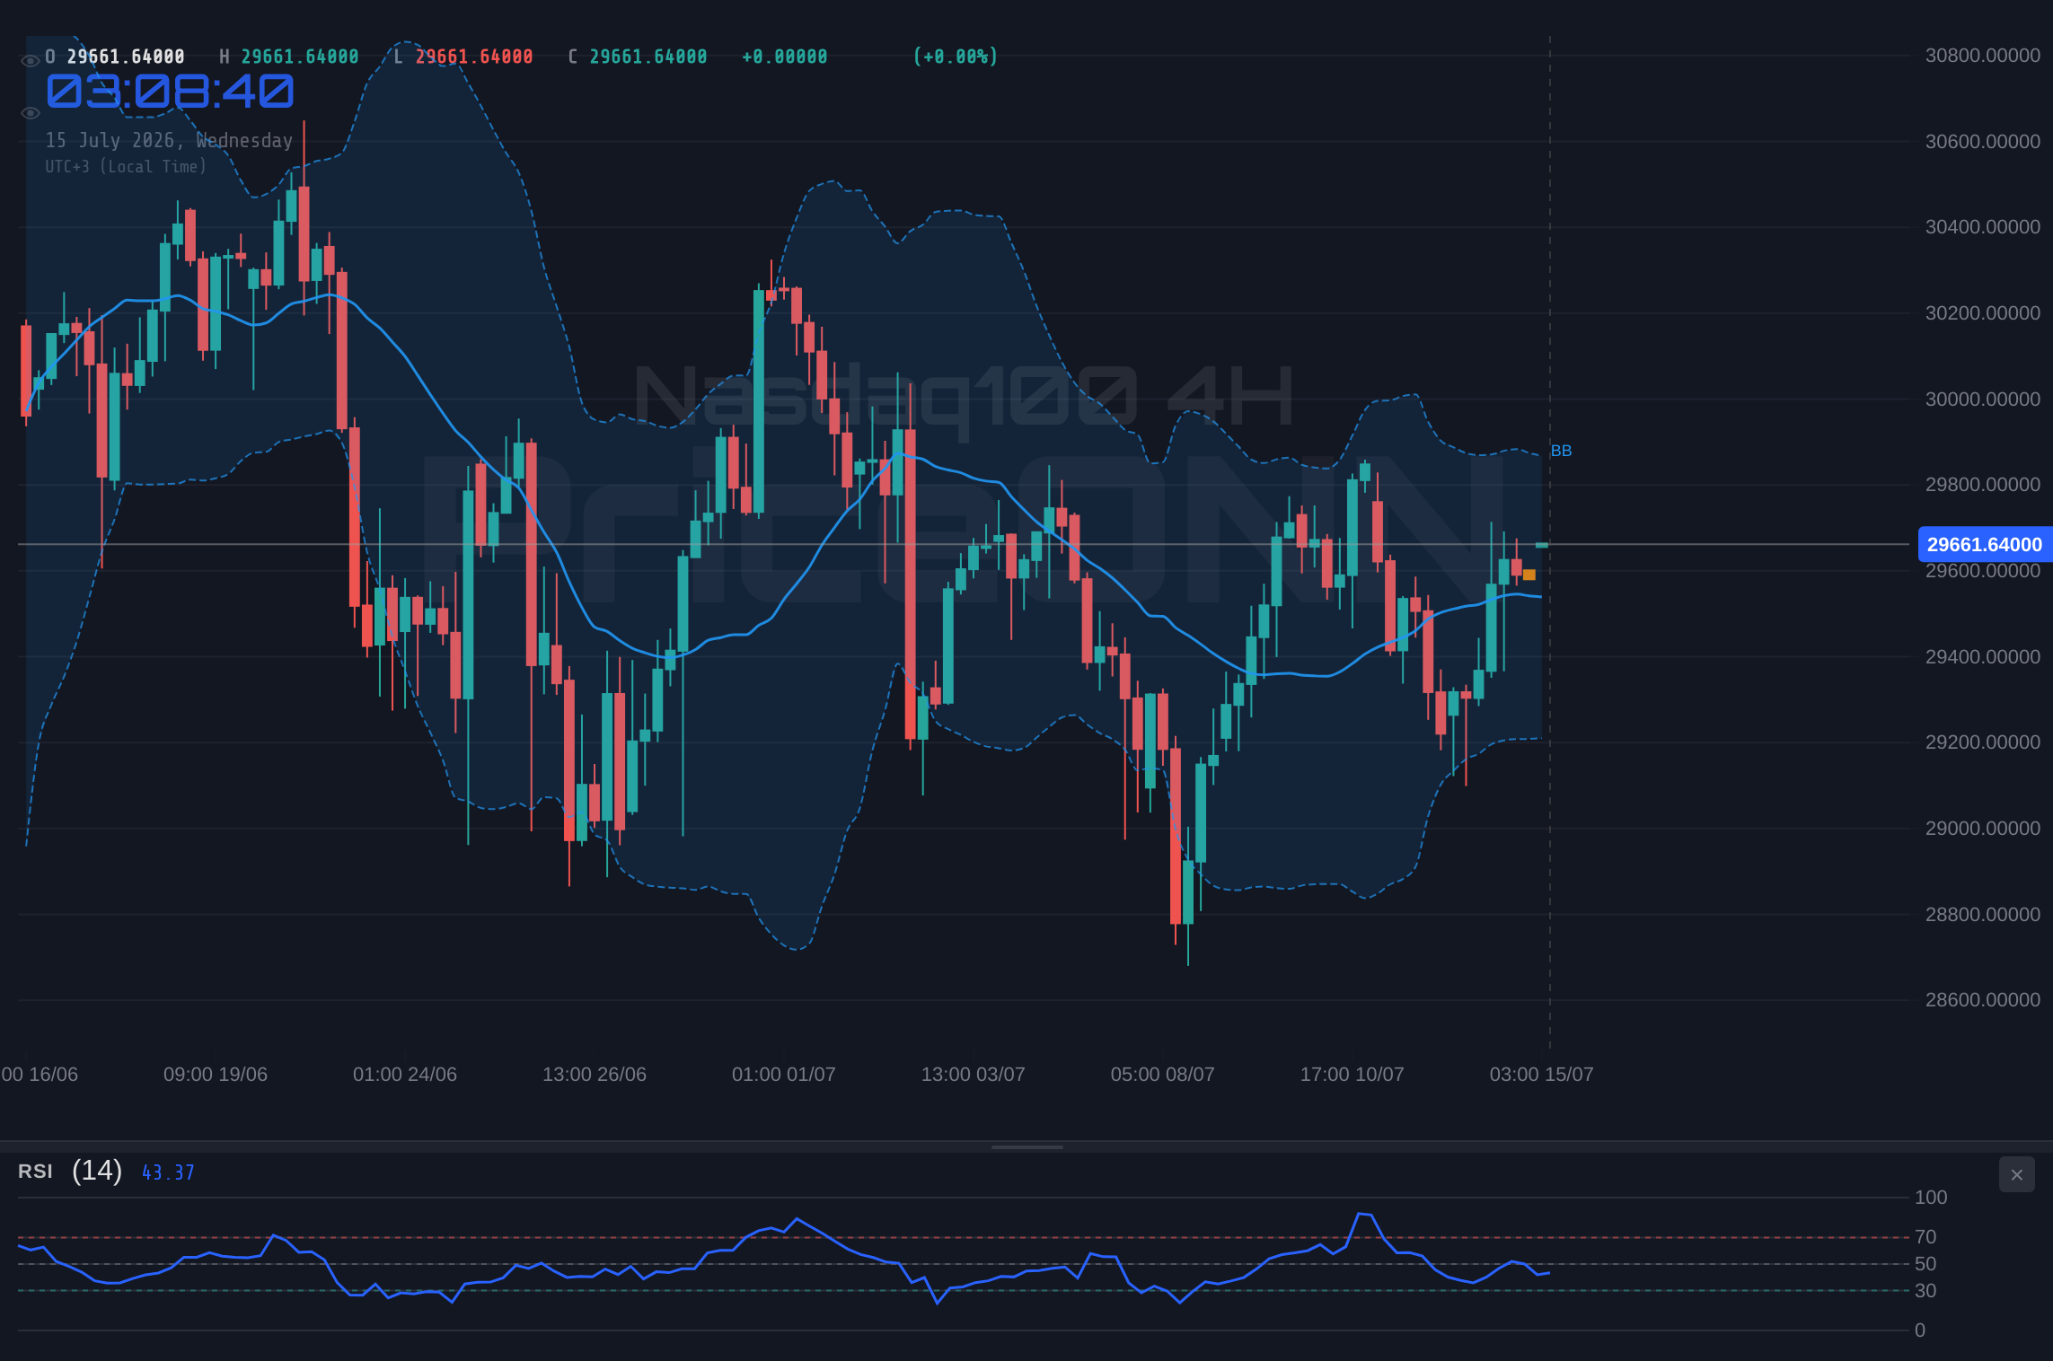
Task: Click the Close price value after C
Action: 648,57
